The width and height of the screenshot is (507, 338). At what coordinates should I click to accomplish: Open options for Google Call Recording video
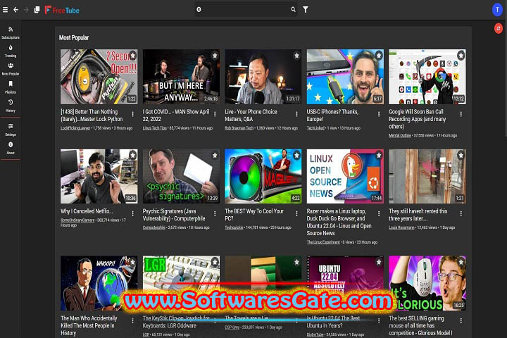[x=461, y=114]
